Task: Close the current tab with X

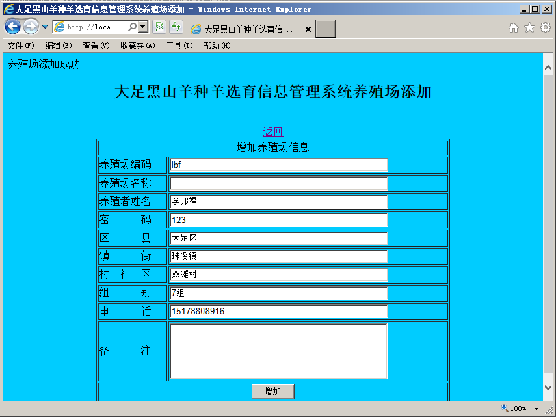Action: coord(308,29)
